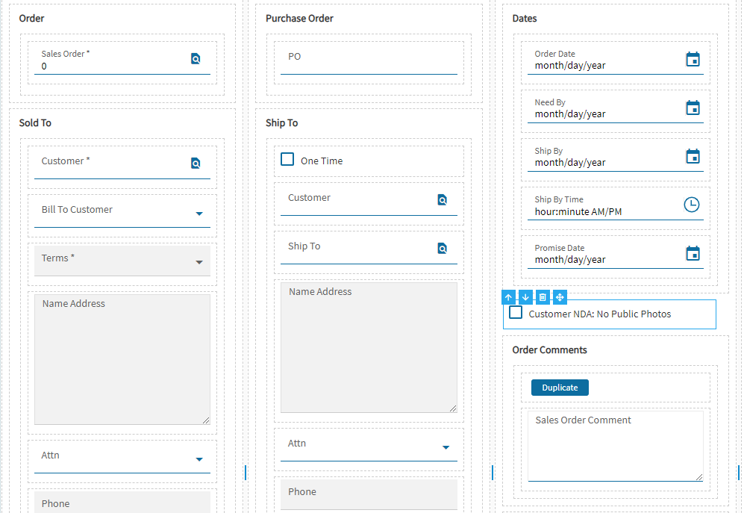Click the Ship To Phone field

369,494
